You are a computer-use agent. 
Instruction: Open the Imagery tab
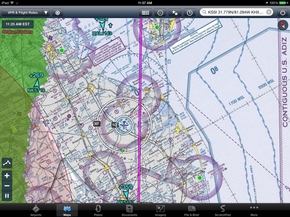click(160, 210)
